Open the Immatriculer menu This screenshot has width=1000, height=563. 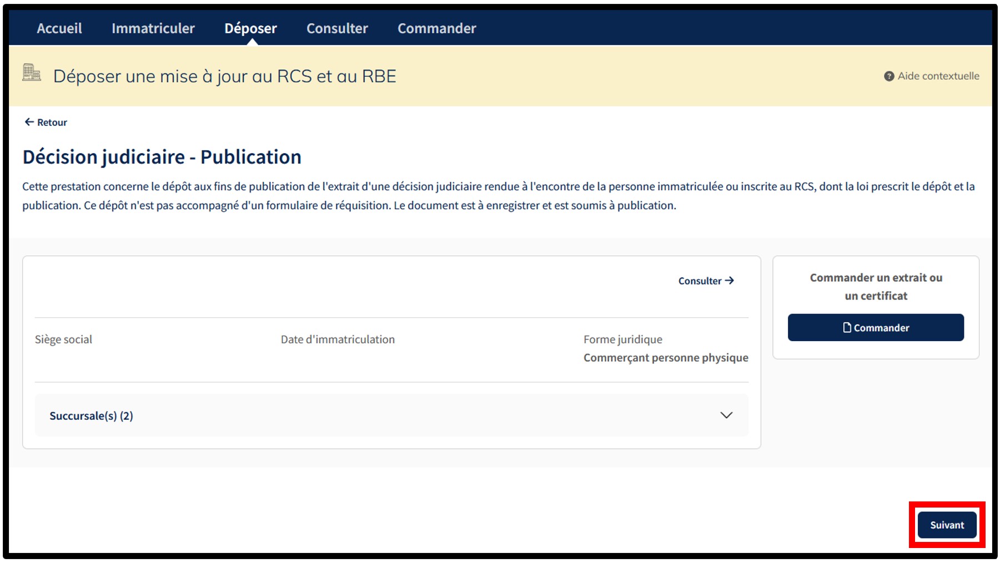point(153,28)
